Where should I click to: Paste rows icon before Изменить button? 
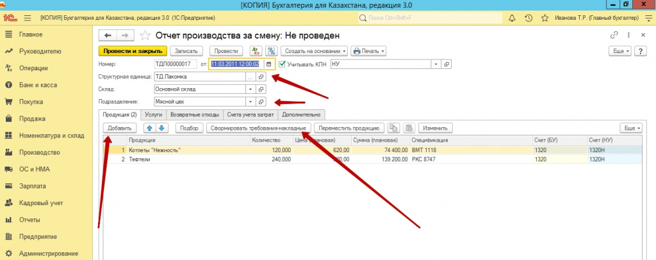[x=409, y=128]
